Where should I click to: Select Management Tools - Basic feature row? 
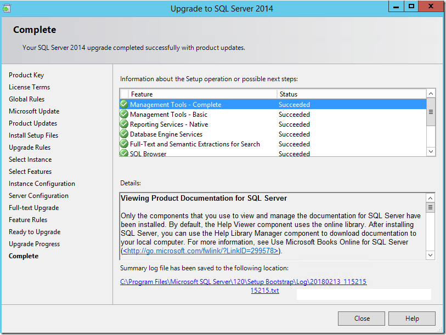[x=273, y=115]
